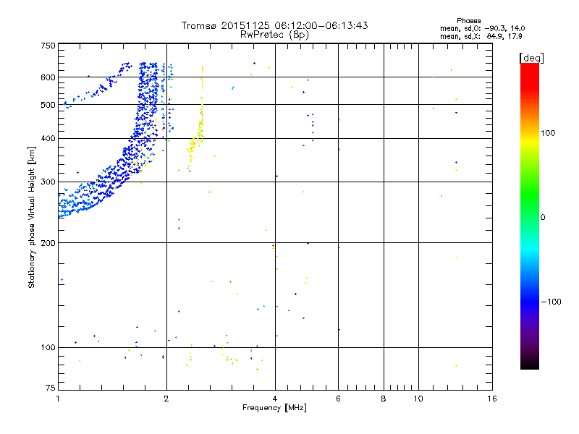579x434 pixels.
Task: Click the x-axis '1' tick label
Action: (58, 399)
